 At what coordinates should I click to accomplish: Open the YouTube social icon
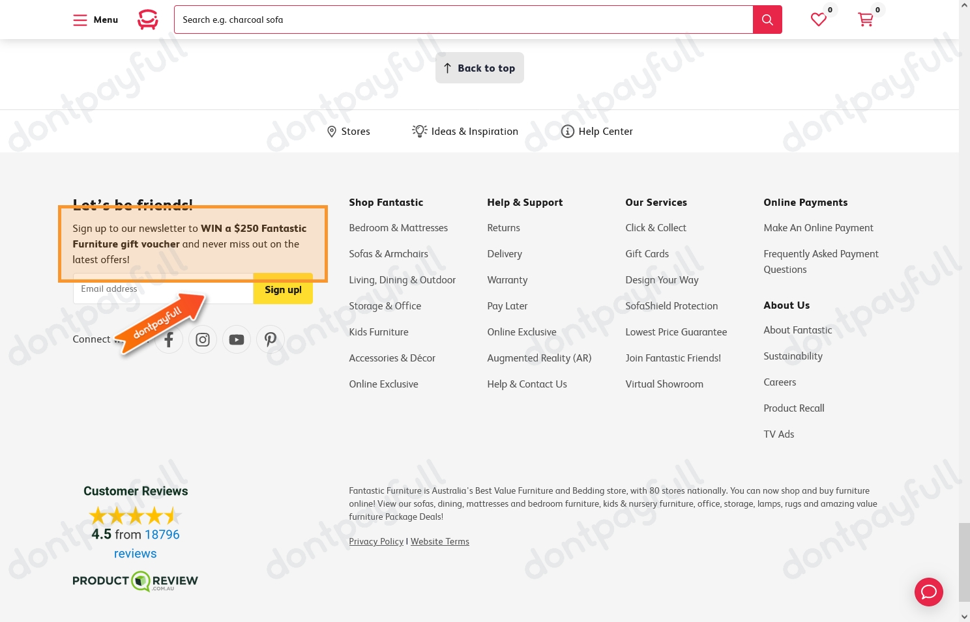coord(236,339)
